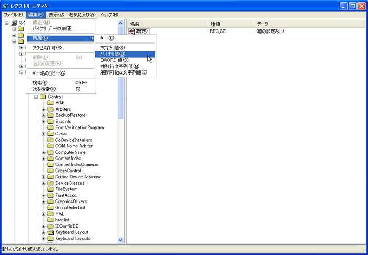368x255 pixels.
Task: Select the HAL key label
Action: (59, 214)
